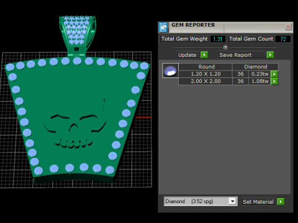Click green arrow on 2.00 X 2.00 row

274,81
